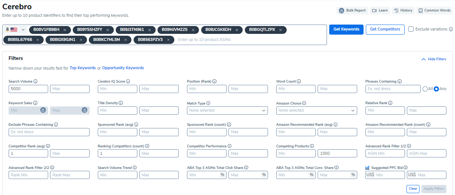Focus Search Volume Max field
455x195 pixels.
(x=70, y=89)
